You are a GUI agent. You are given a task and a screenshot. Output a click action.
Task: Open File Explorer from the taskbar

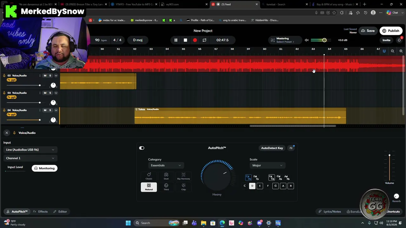[204, 223]
